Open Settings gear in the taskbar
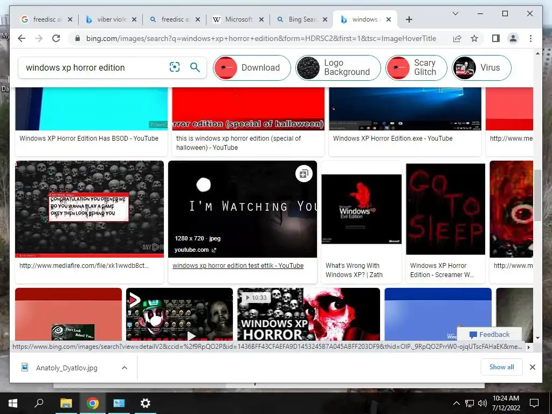552x414 pixels. pos(145,403)
